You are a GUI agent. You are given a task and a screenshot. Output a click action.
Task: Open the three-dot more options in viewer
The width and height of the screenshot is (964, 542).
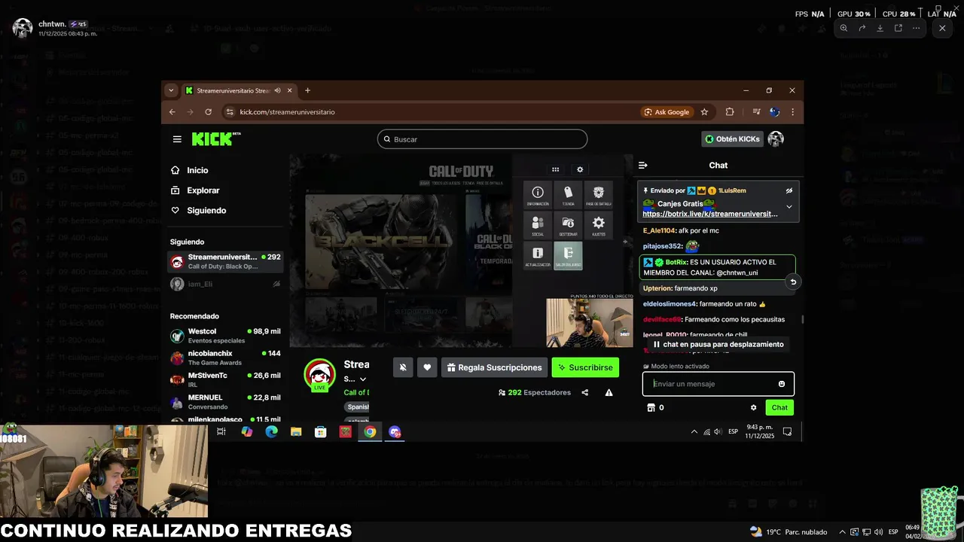[x=916, y=28]
